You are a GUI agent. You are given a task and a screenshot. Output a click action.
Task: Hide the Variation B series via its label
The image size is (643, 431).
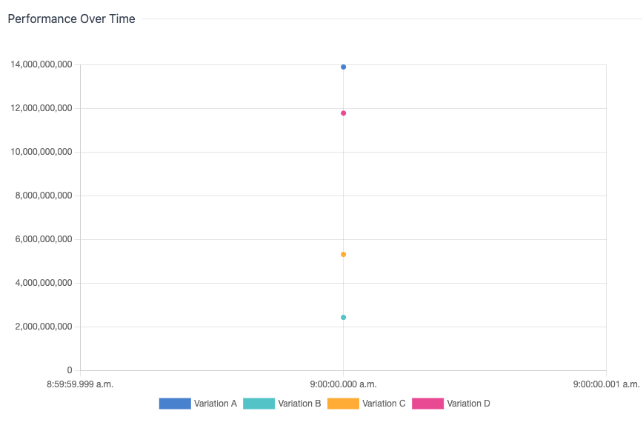click(x=299, y=404)
